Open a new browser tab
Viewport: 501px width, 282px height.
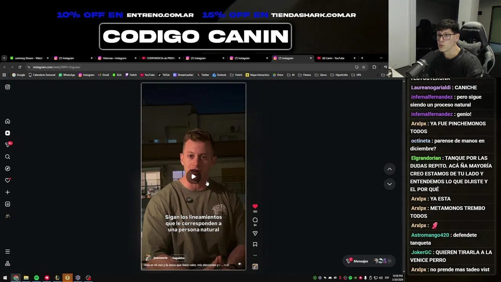click(362, 58)
